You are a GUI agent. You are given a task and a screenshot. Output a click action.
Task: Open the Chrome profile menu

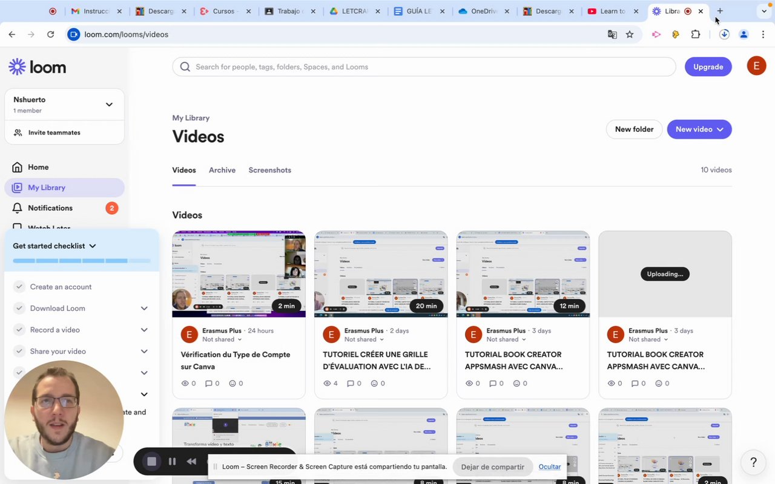(744, 34)
